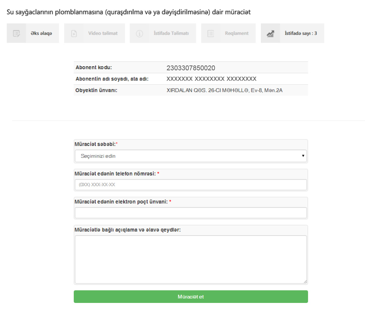Submit with the green Müraciət et button
The width and height of the screenshot is (365, 322).
(191, 297)
